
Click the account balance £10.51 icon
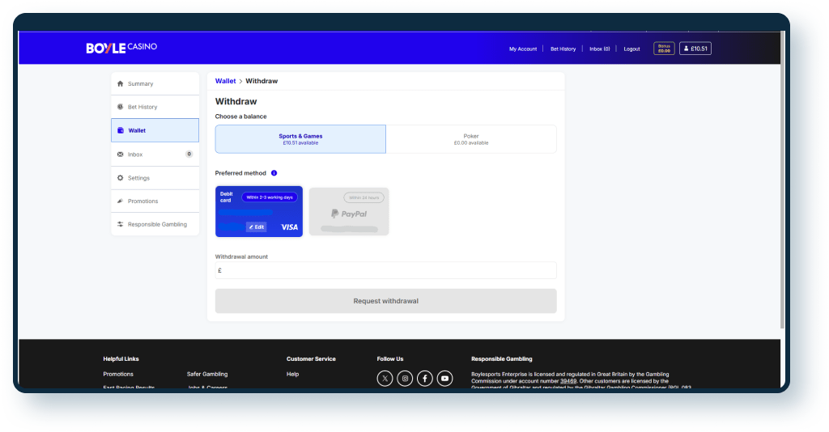click(695, 49)
